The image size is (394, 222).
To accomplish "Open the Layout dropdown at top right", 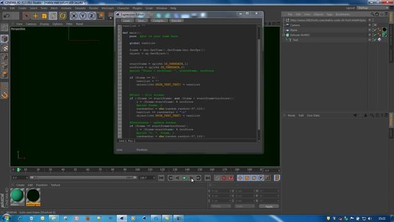I will coord(372,8).
